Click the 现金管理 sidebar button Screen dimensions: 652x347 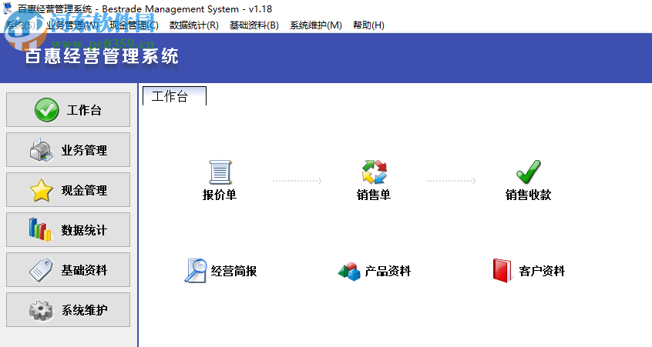coord(68,190)
